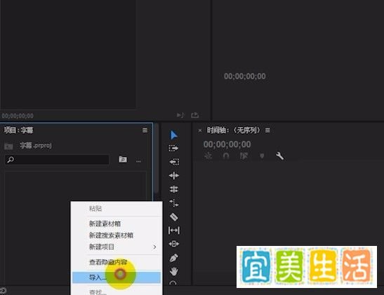Select the Rate Stretch tool
The image size is (384, 295).
174,203
